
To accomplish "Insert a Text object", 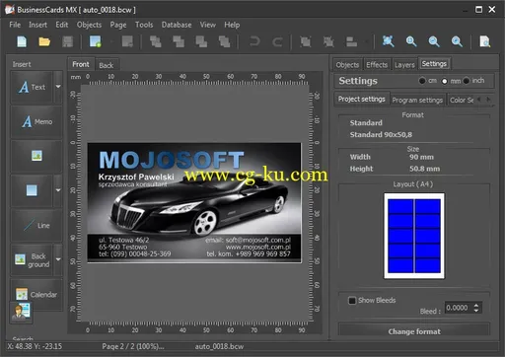I will 32,87.
